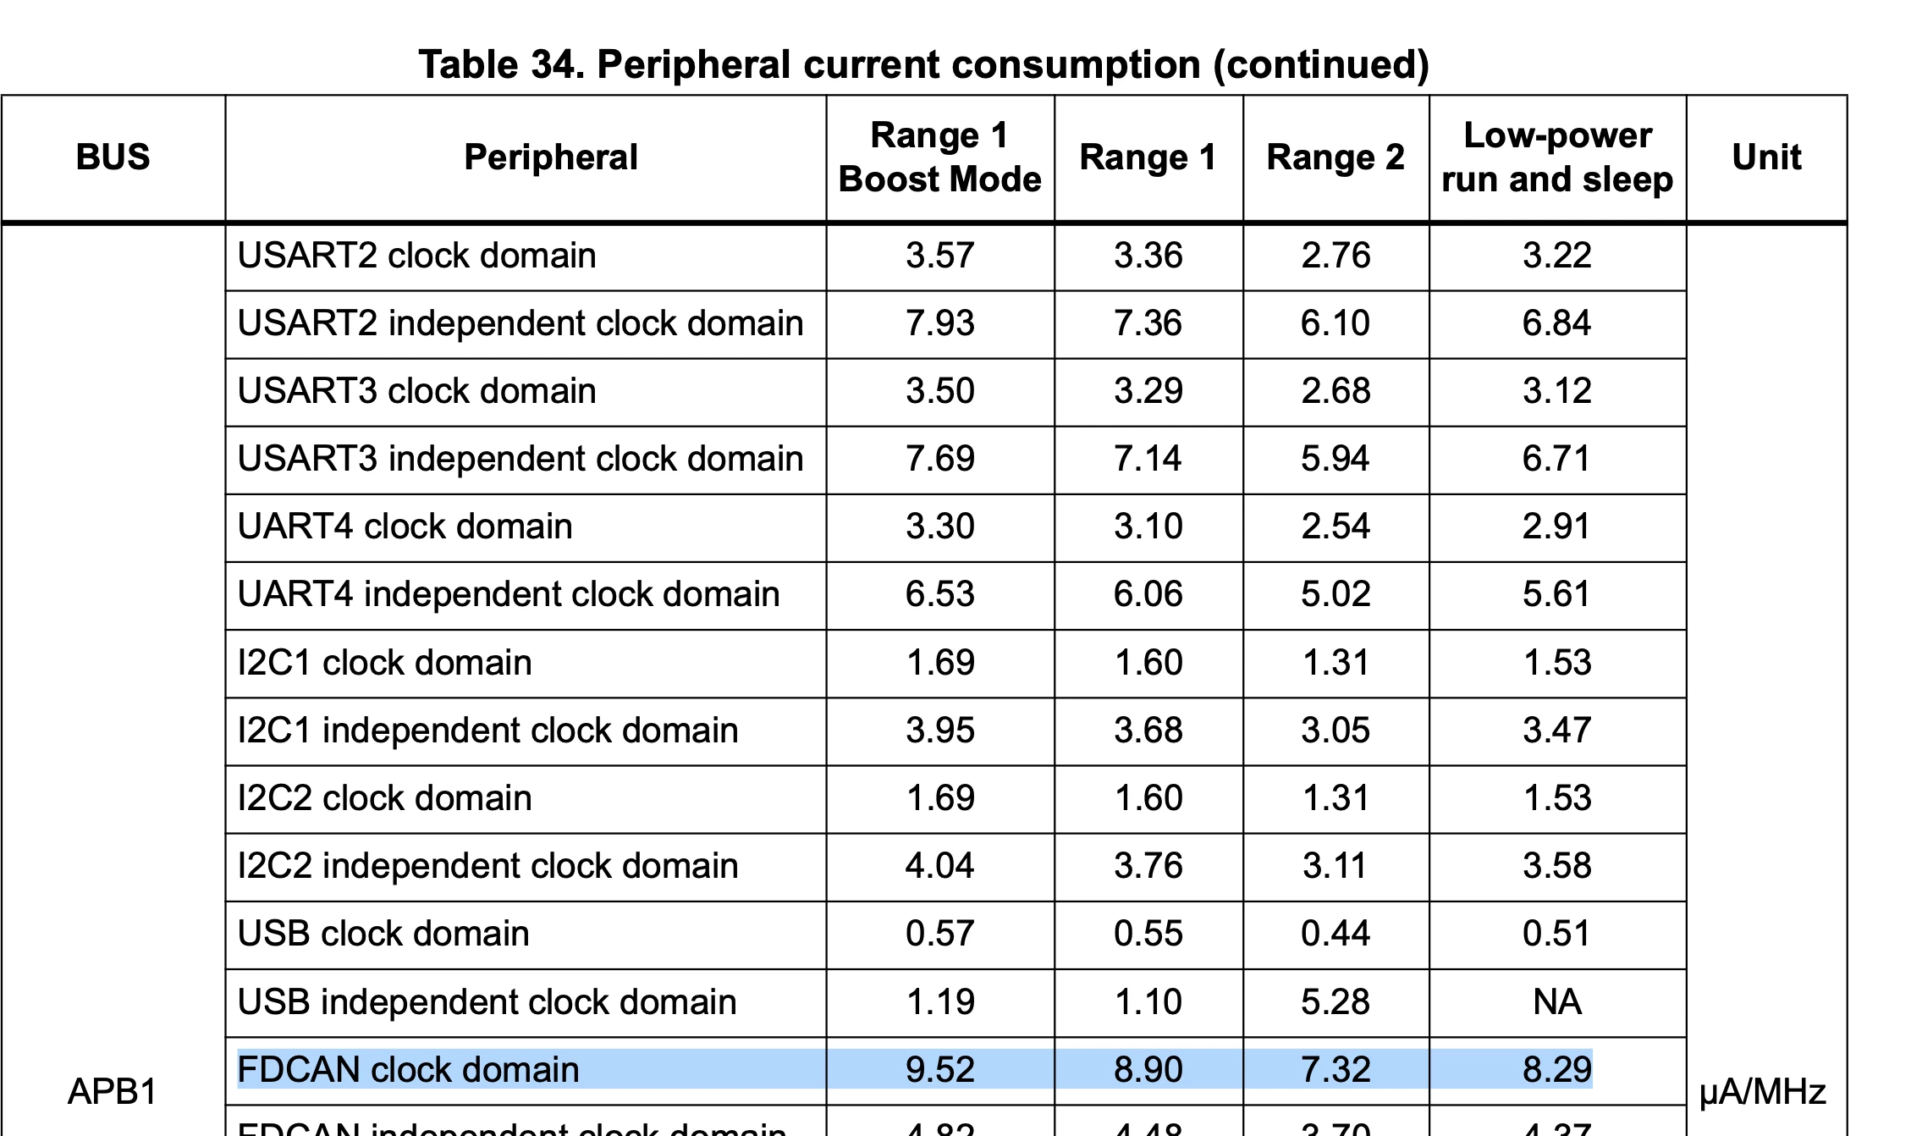Click the NA cell in USB independent row

pyautogui.click(x=1557, y=1002)
